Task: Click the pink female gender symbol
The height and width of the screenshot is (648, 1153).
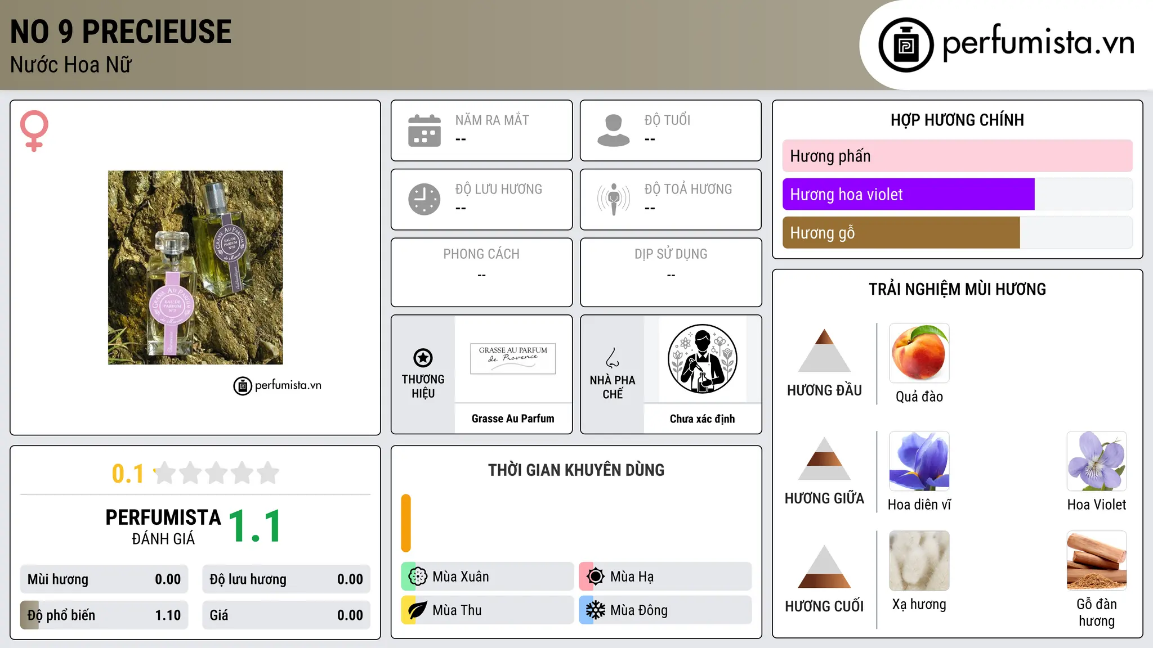Action: pos(34,130)
